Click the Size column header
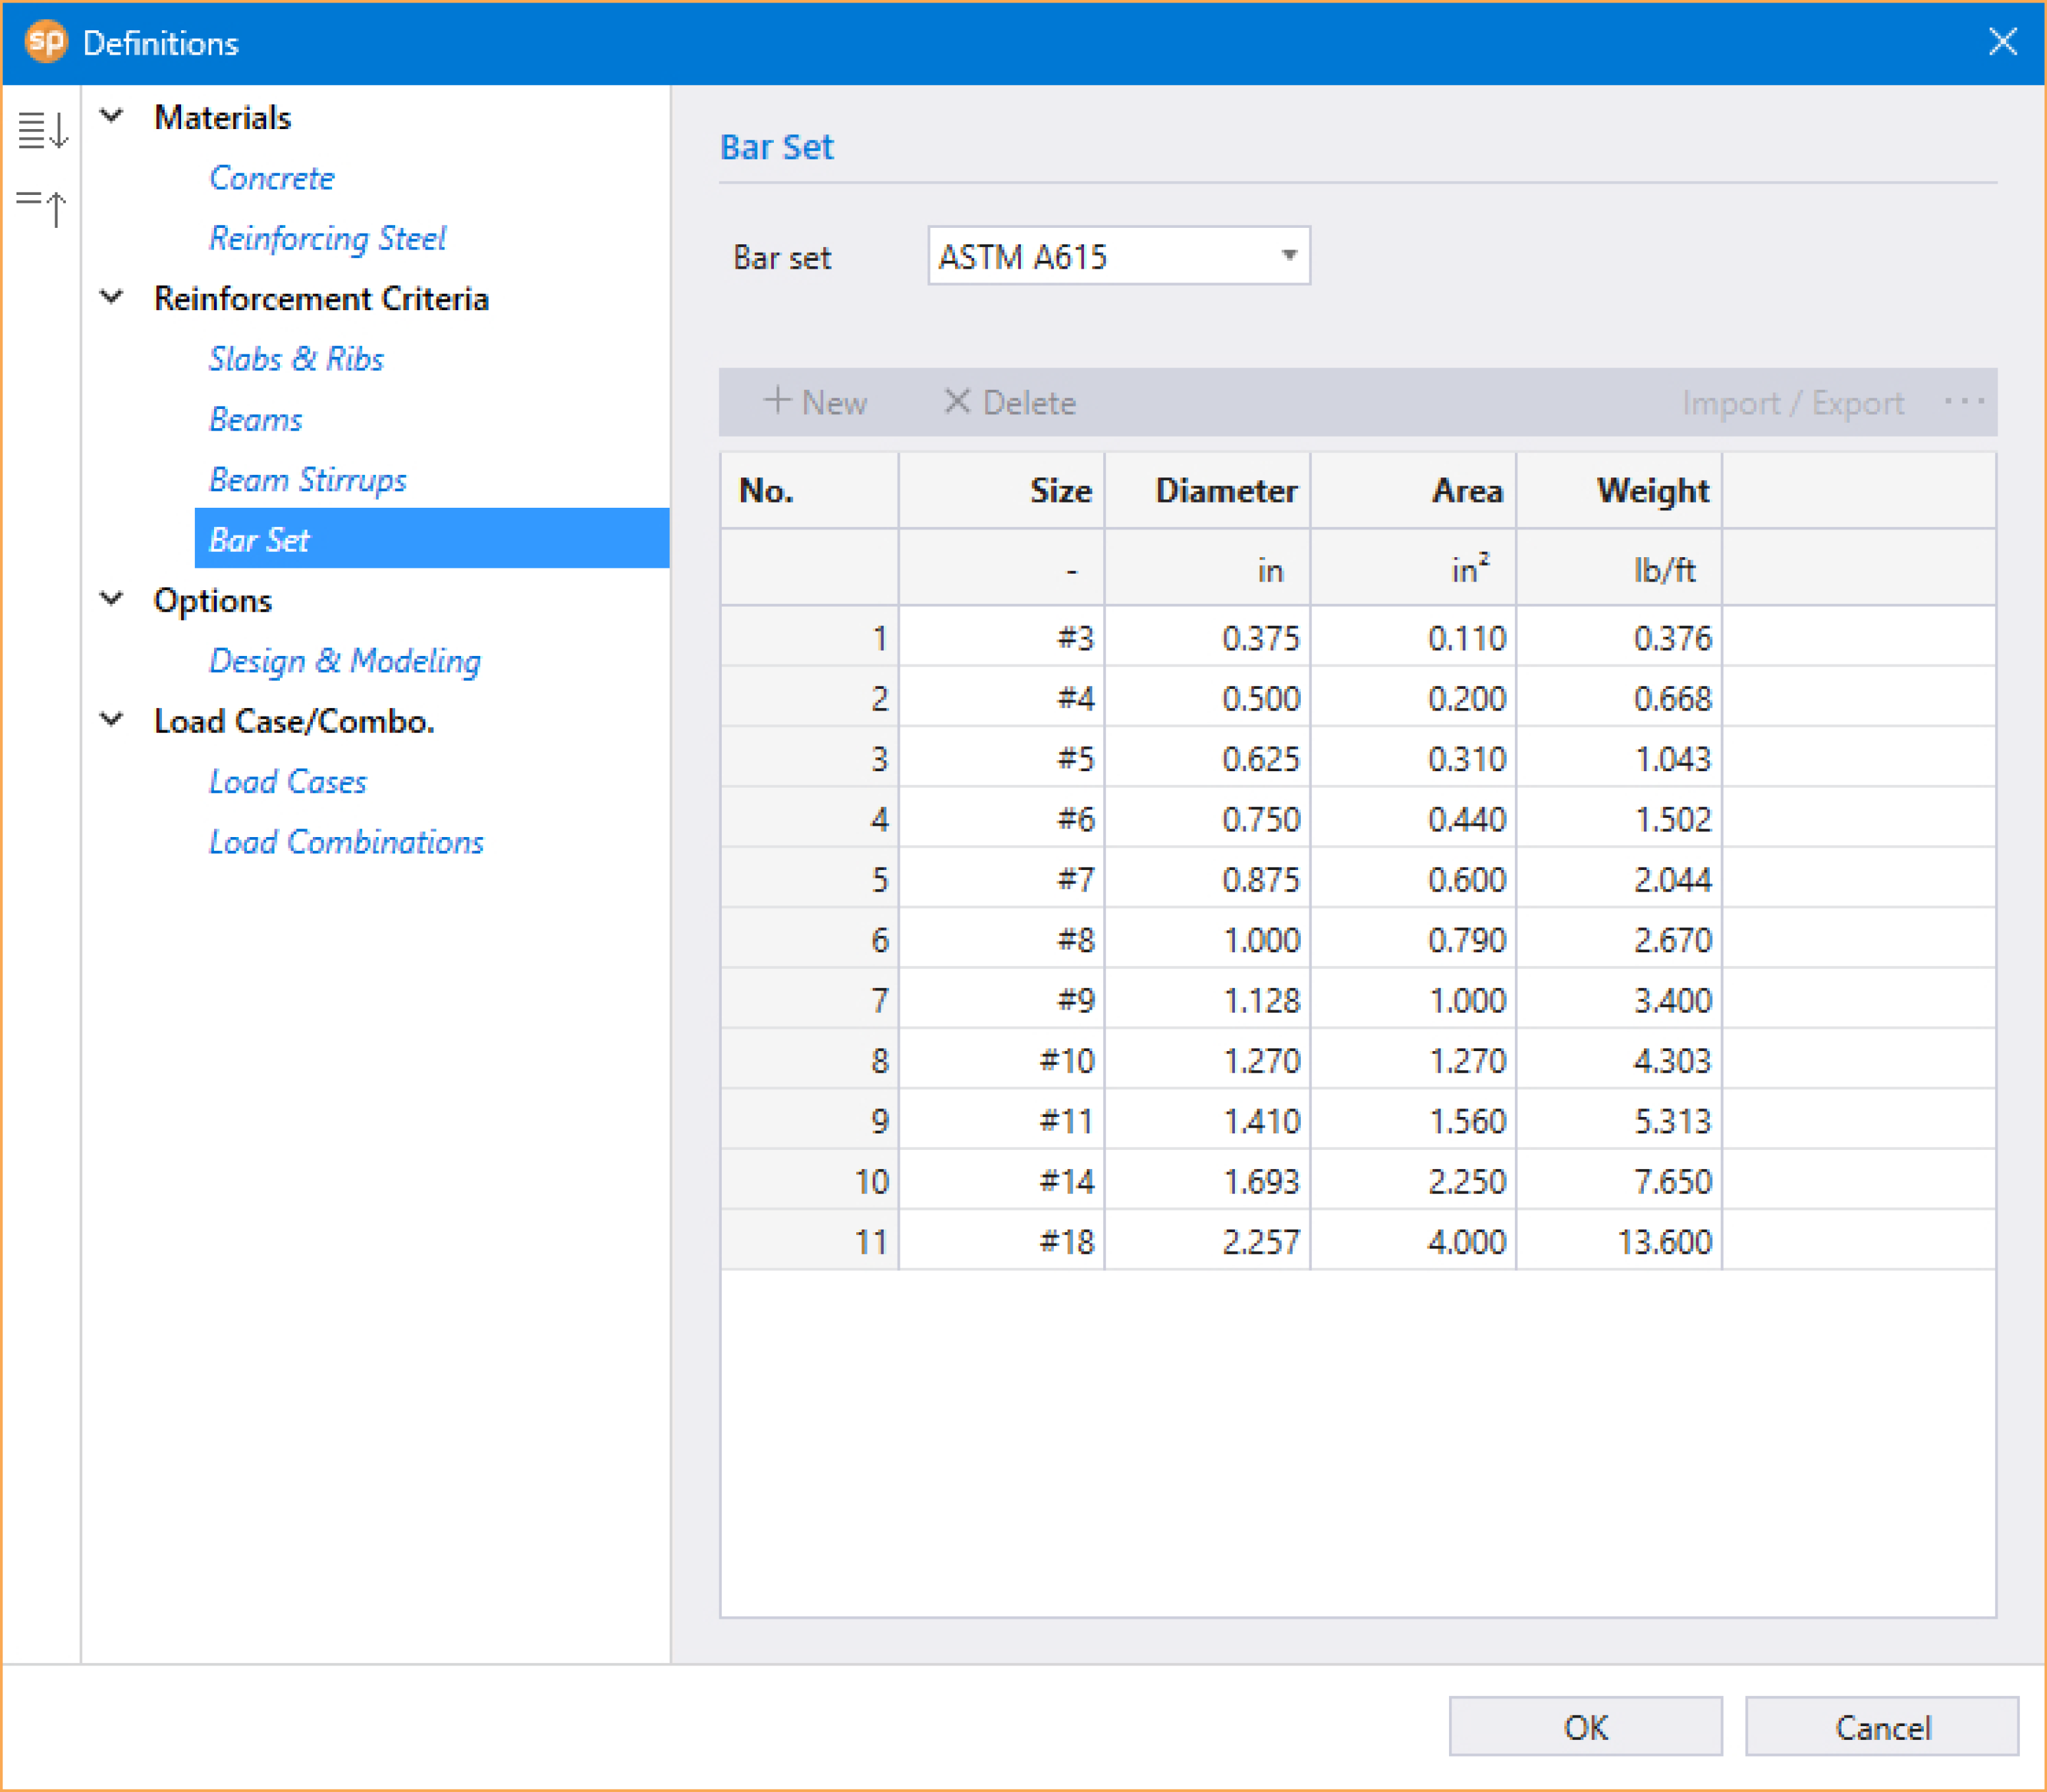This screenshot has height=1792, width=2047. click(x=1003, y=490)
